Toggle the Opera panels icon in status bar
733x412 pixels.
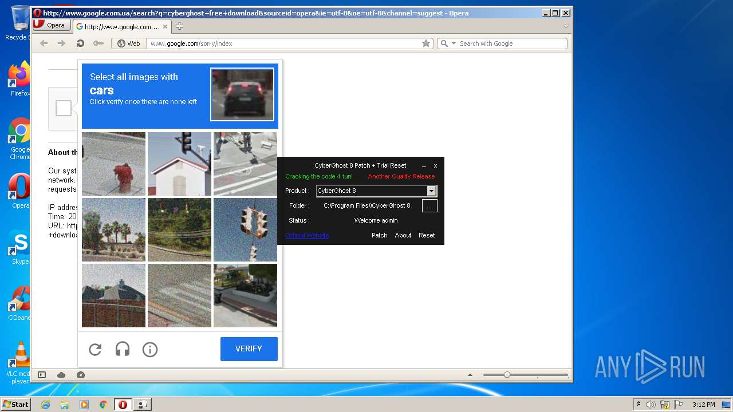click(x=42, y=375)
